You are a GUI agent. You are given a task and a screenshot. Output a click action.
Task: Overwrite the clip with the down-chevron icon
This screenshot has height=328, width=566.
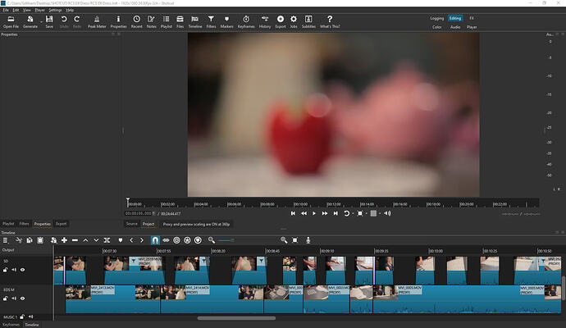[x=96, y=240]
